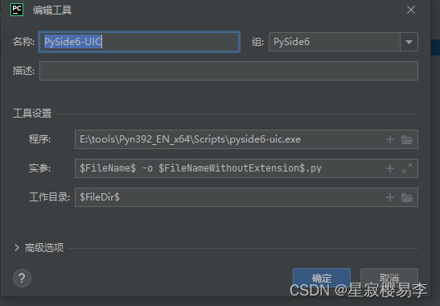This screenshot has height=306, width=440.
Task: Insert macro with plus icon in 实参 row
Action: (x=390, y=168)
